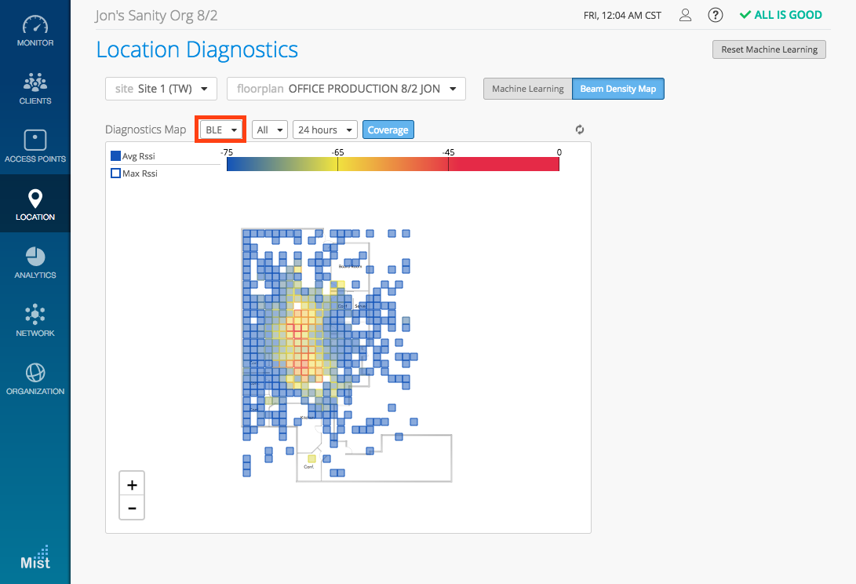Viewport: 856px width, 584px height.
Task: Click Reset Machine Learning button
Action: pos(769,49)
